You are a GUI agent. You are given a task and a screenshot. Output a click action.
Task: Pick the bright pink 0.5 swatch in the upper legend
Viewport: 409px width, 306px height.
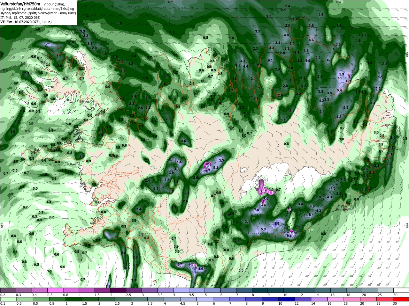(55, 290)
